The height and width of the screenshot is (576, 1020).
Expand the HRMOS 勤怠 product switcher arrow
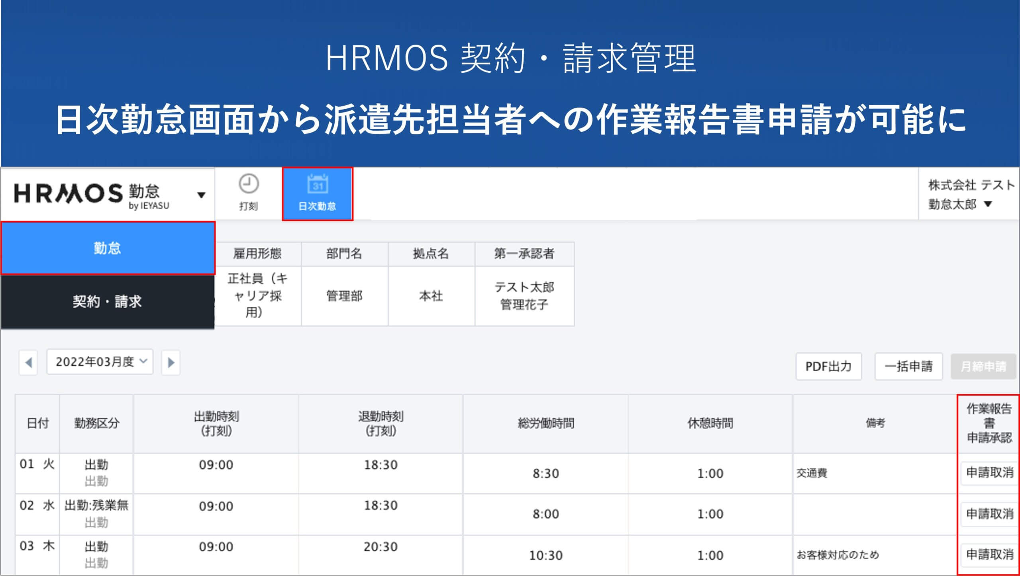[x=201, y=195]
